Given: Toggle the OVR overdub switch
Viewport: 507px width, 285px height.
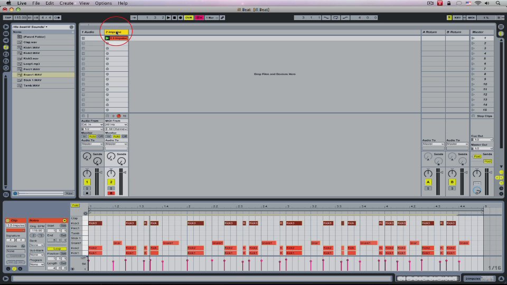Looking at the screenshot, I should coord(189,17).
